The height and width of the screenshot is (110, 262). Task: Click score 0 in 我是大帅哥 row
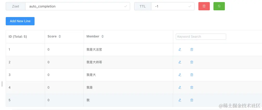(49, 62)
